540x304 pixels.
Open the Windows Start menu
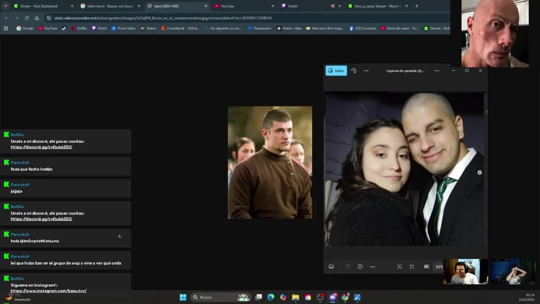(183, 297)
